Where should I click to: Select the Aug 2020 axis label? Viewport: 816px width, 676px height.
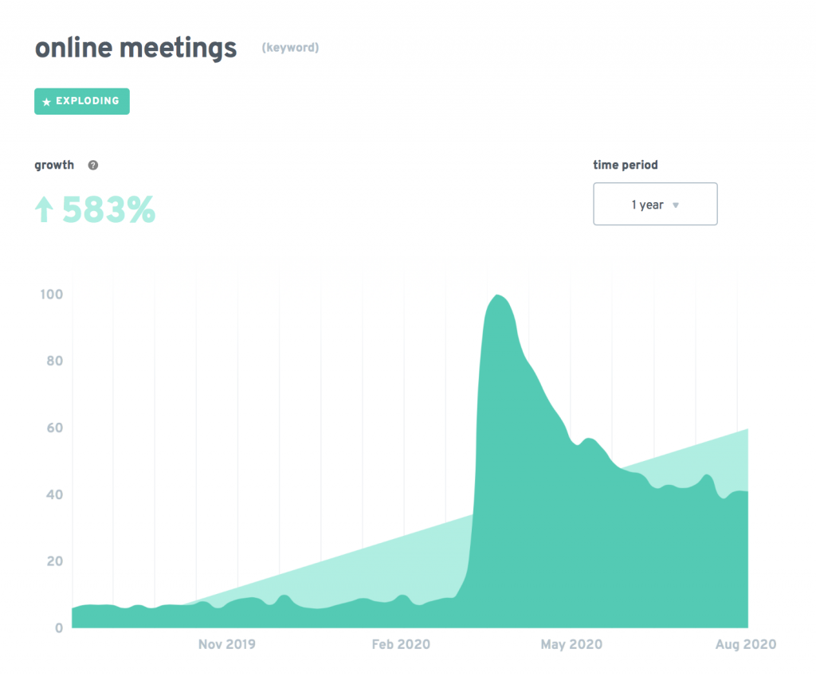(x=747, y=644)
